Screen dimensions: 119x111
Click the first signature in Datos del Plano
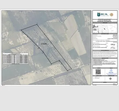[113, 45]
